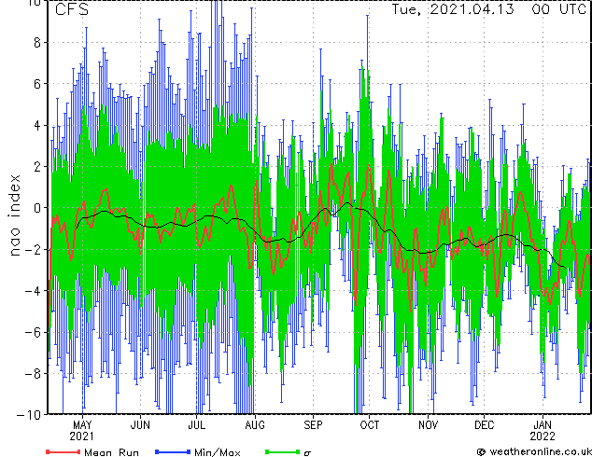Click the sigma symbol in the legend
The width and height of the screenshot is (592, 457).
tap(307, 453)
